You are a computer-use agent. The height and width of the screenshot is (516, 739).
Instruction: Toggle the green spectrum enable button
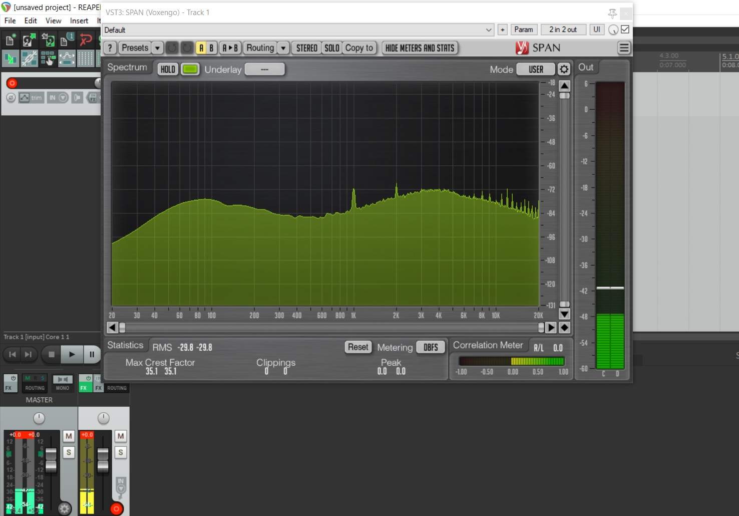[190, 69]
